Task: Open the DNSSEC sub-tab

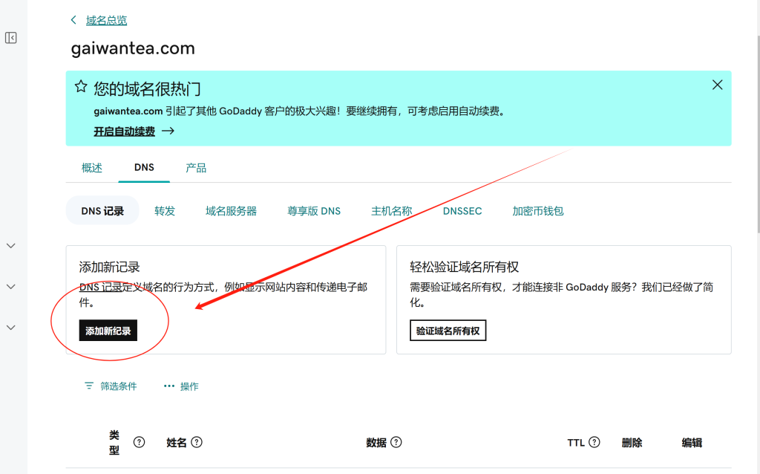Action: coord(462,210)
